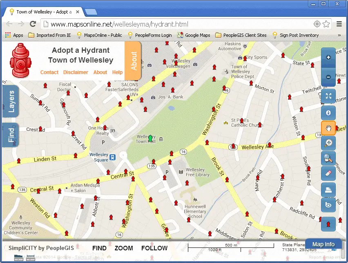Click the Town of Wellesley Police Dept label
Image resolution: width=348 pixels, height=263 pixels.
tap(243, 71)
